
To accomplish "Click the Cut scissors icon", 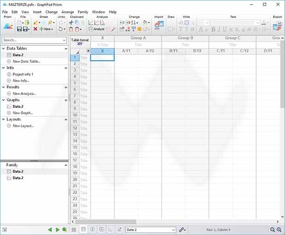I will [x=71, y=23].
